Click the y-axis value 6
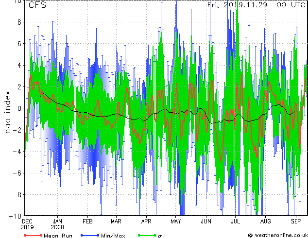This screenshot has height=238, width=308. point(19,44)
